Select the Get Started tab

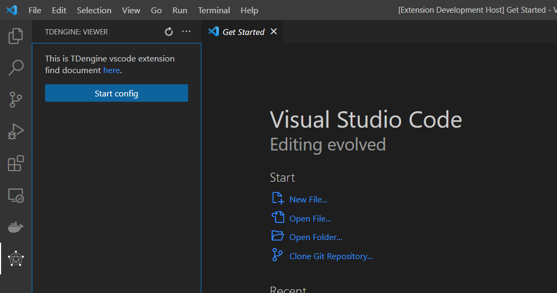pos(243,32)
